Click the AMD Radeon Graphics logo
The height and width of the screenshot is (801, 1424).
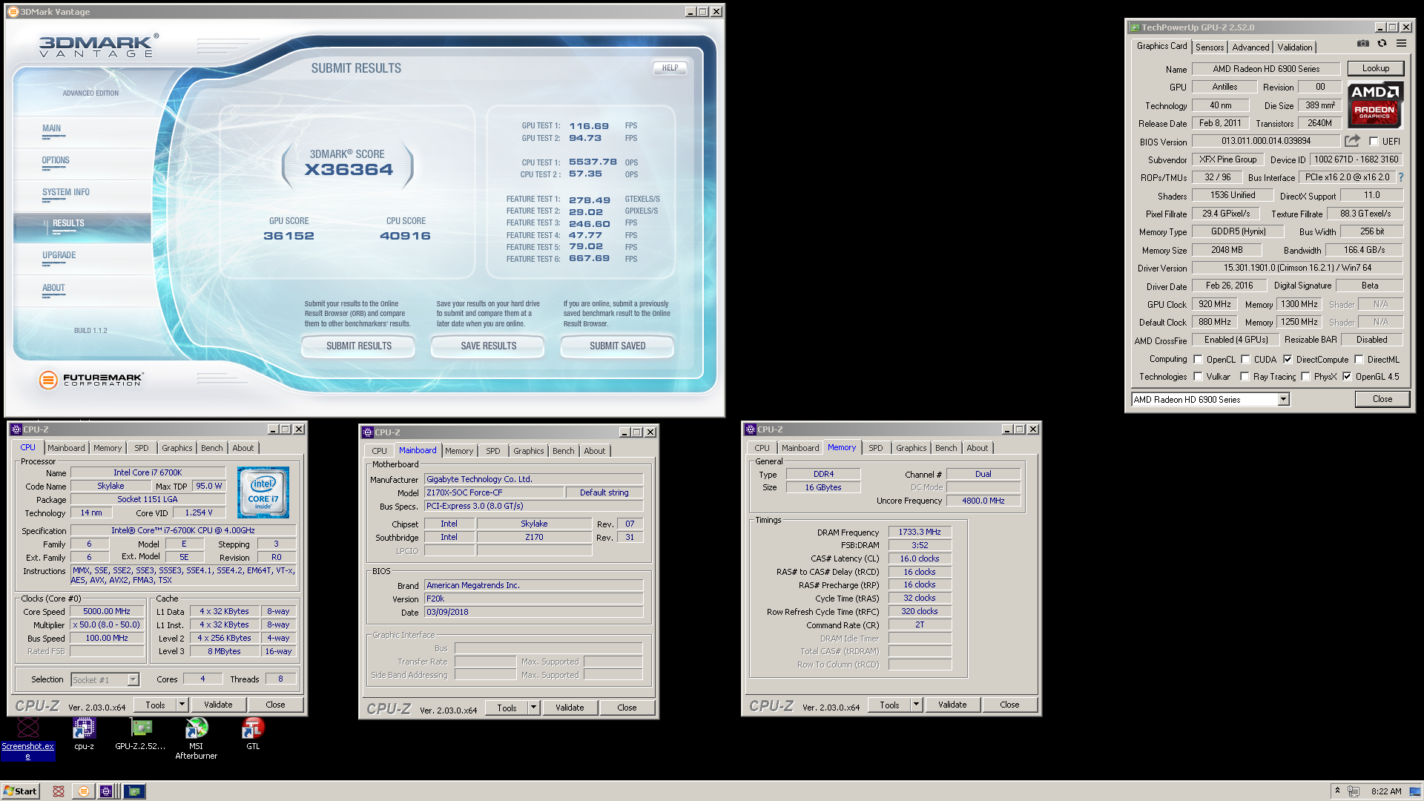click(x=1375, y=104)
